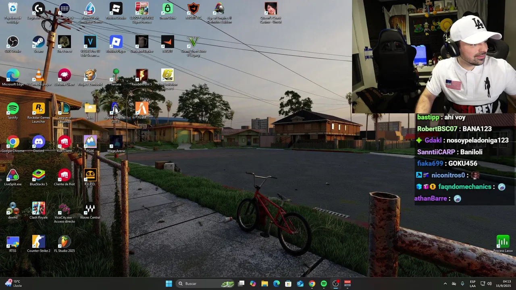
Task: Open the Trezor Suite desktop shortcut
Action: (x=168, y=11)
